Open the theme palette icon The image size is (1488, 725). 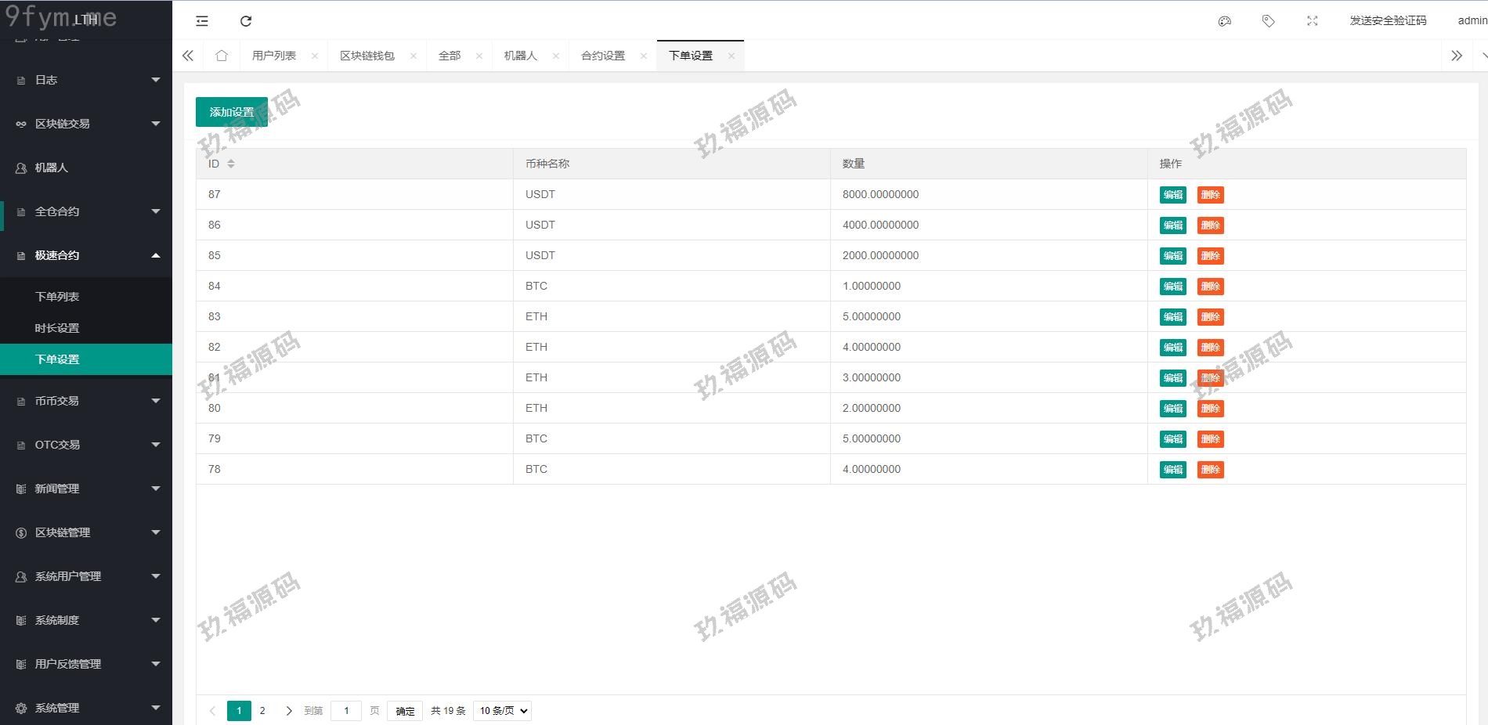pyautogui.click(x=1225, y=21)
